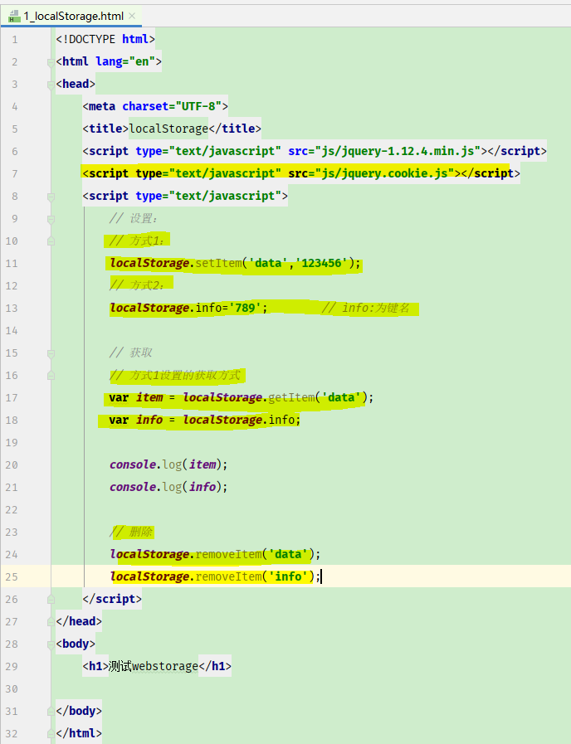Click the fold end marker on line 10
Viewport: 571px width, 744px height.
[x=51, y=241]
